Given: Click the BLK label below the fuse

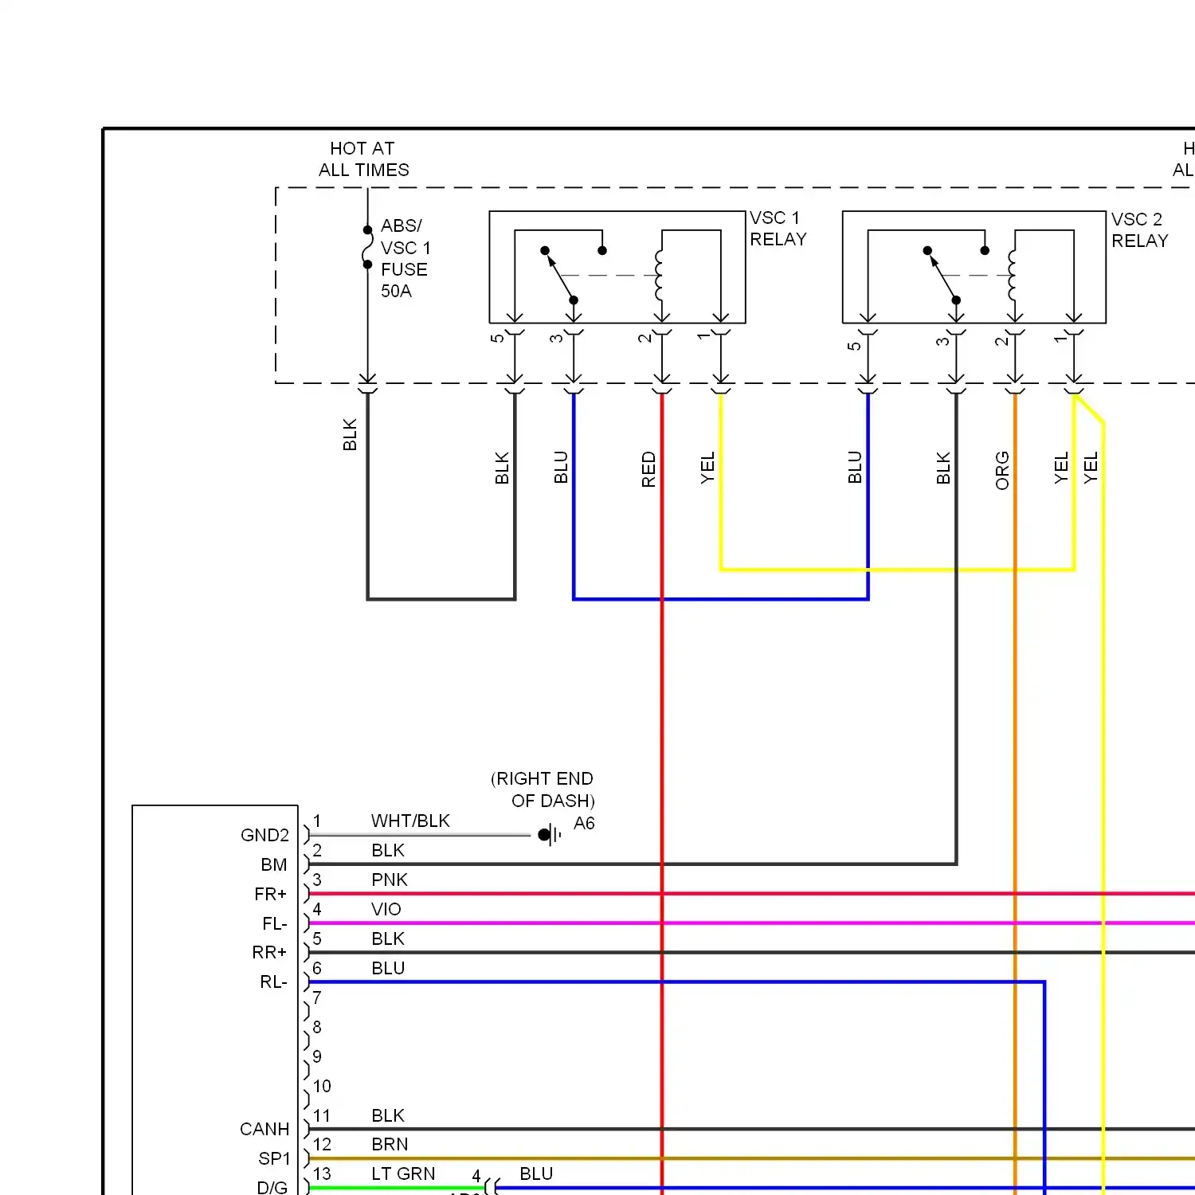Looking at the screenshot, I should 350,434.
